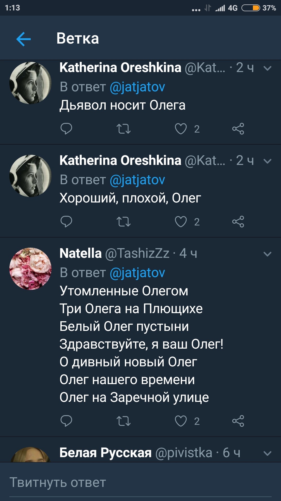Open the Katherina Oreshkina avatar on the "Дьявол носит Олега" tweet
The image size is (281, 501).
[30, 83]
